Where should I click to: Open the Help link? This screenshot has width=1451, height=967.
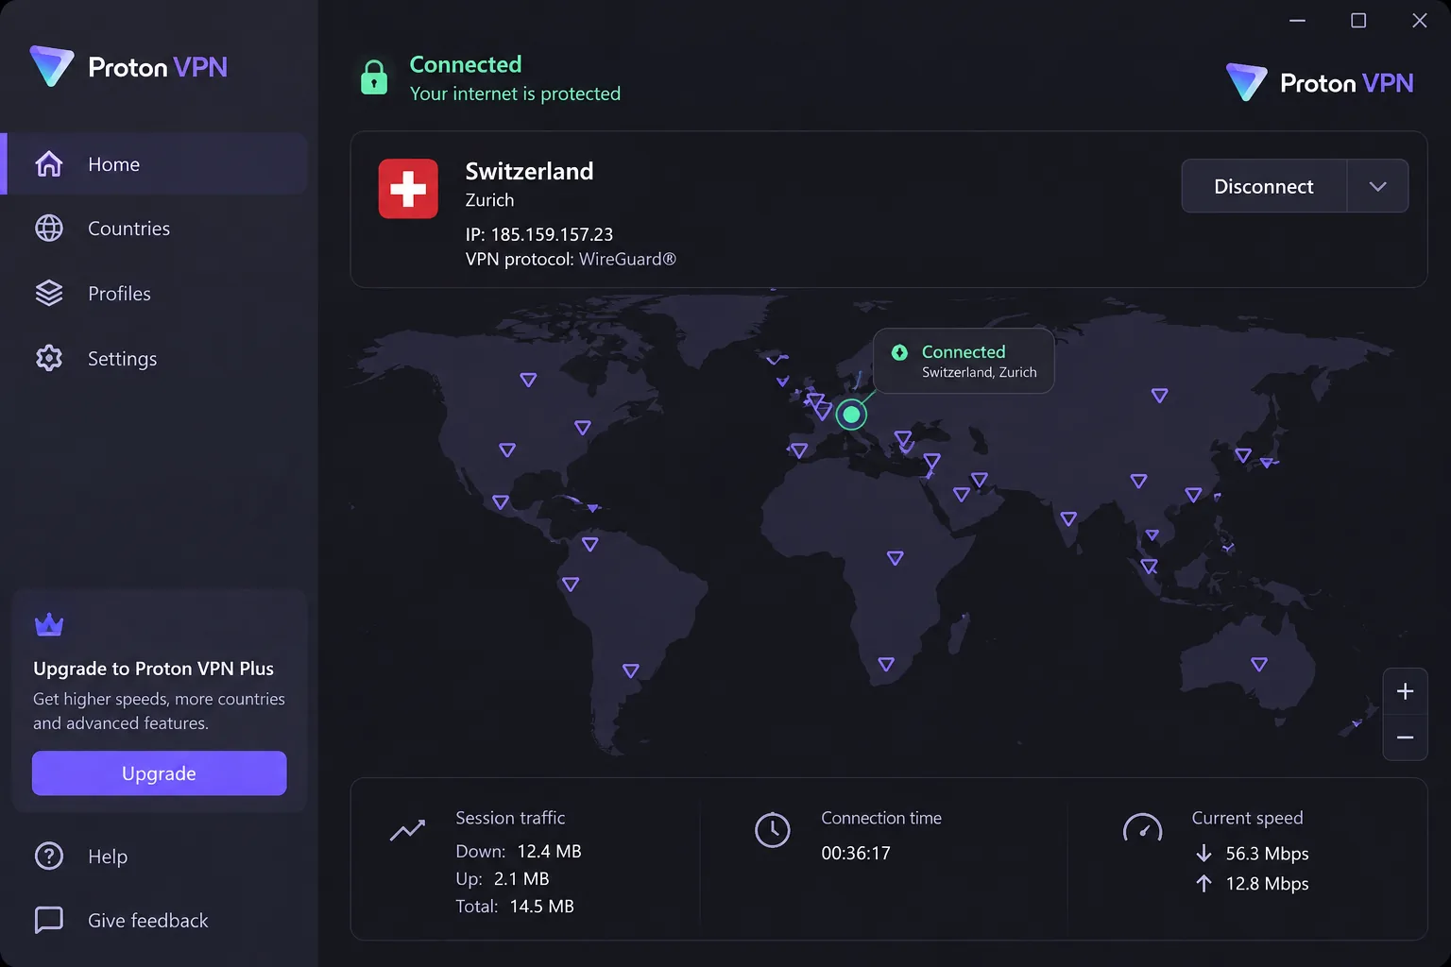pos(108,857)
